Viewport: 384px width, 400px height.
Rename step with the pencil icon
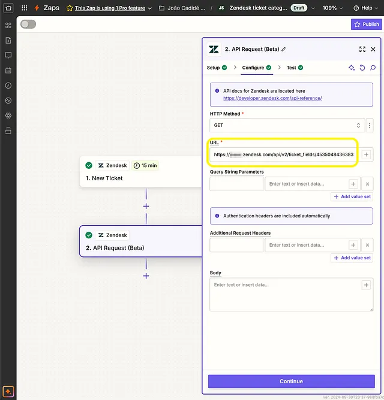pos(284,49)
